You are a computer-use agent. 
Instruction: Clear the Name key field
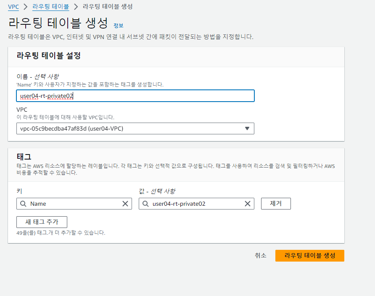pyautogui.click(x=125, y=204)
